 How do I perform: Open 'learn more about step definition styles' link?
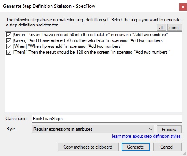click(x=146, y=136)
